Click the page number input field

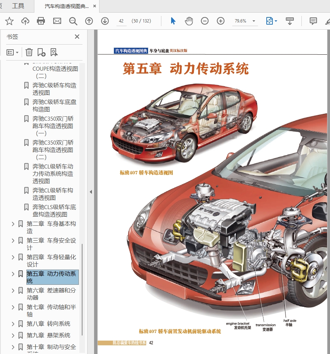(x=121, y=21)
